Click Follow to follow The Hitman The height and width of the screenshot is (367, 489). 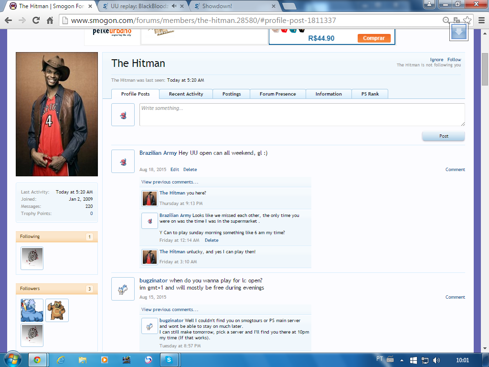point(454,60)
